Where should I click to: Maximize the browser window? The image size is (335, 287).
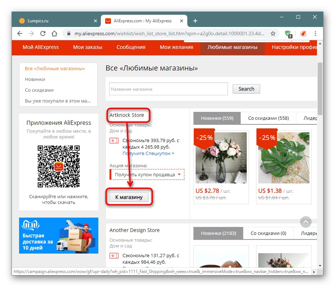click(x=298, y=17)
